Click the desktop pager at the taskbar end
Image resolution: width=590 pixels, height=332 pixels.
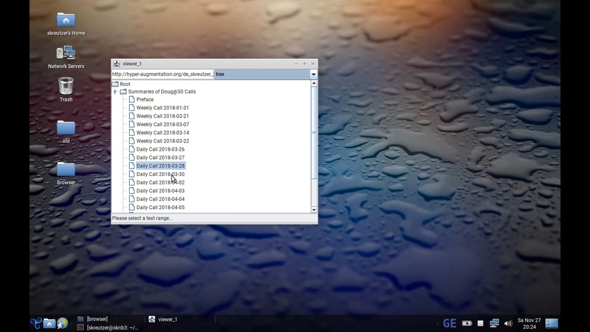click(552, 323)
